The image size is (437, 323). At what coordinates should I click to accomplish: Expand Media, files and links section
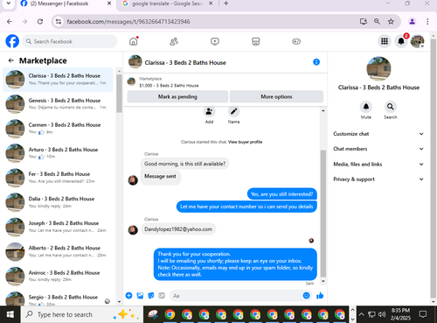tap(378, 164)
